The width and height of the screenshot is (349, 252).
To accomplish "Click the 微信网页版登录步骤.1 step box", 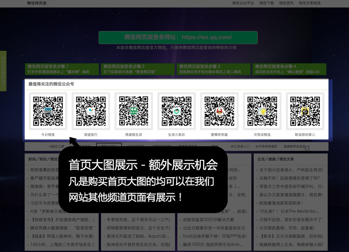I will (x=62, y=69).
